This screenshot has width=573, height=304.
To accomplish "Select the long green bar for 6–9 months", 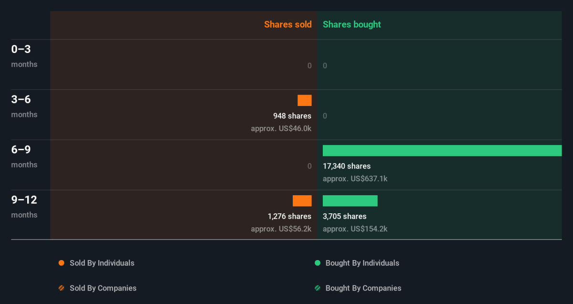I will pos(442,150).
